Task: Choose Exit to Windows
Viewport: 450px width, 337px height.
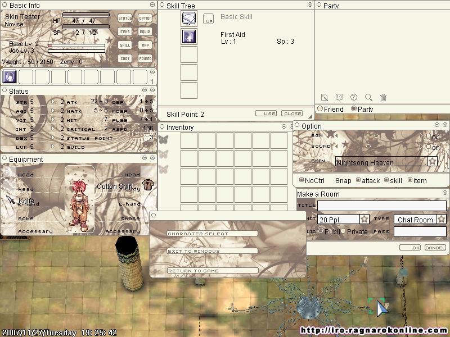Action: (212, 251)
